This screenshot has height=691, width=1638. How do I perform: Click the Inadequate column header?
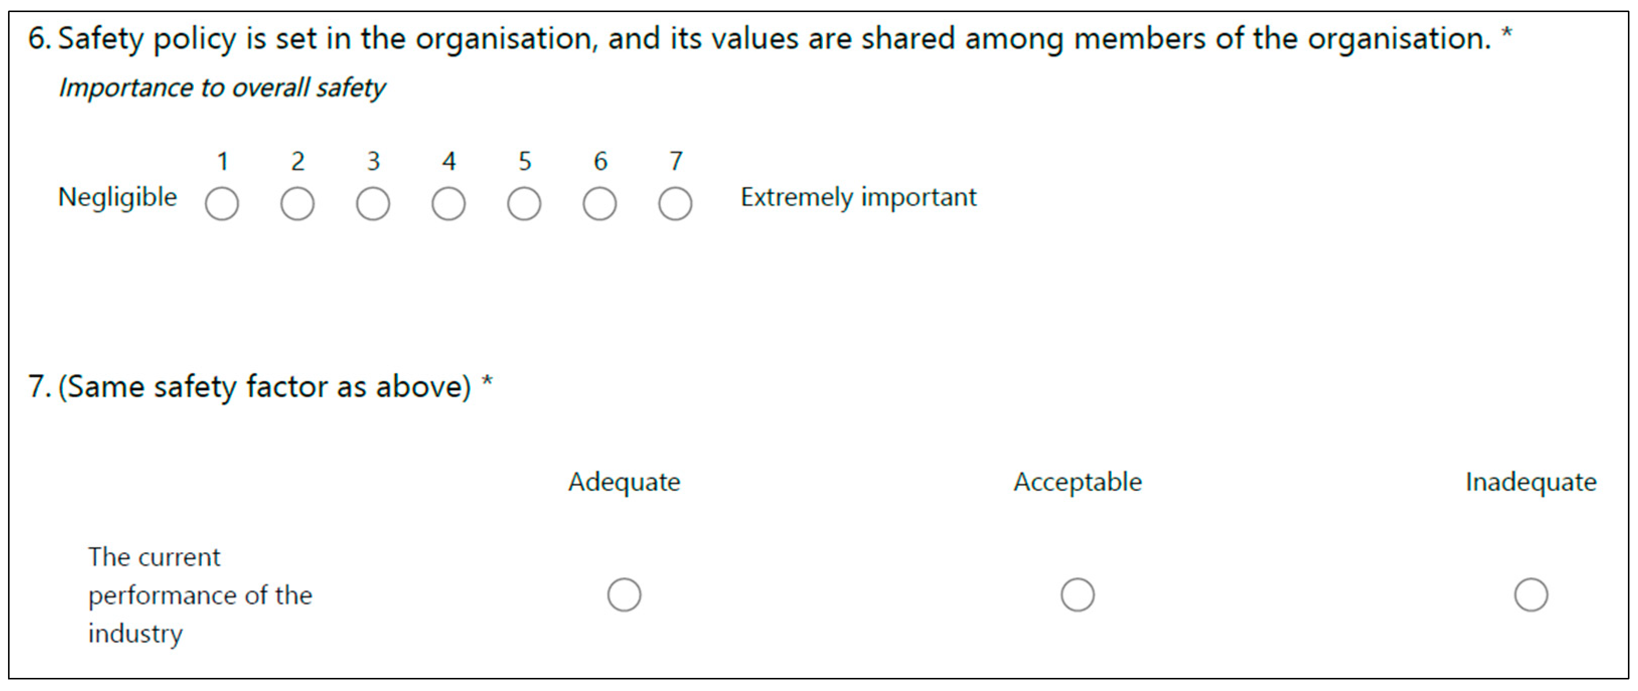click(1531, 482)
